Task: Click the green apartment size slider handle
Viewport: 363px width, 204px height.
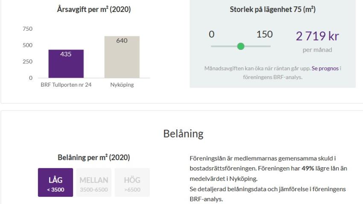Action: 241,46
